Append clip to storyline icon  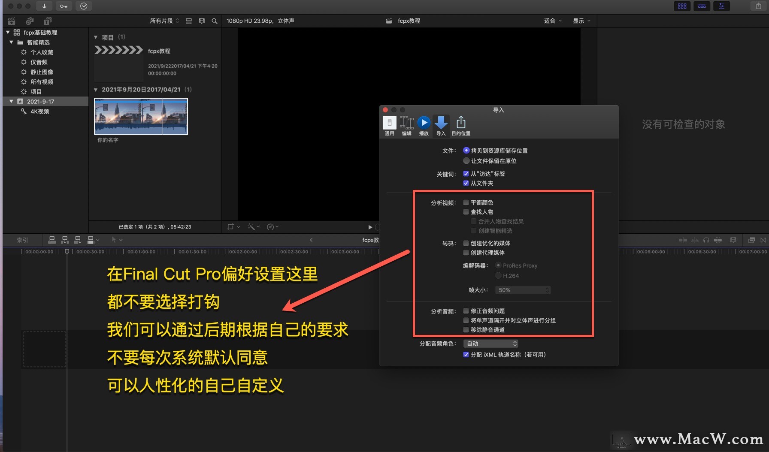pos(78,240)
